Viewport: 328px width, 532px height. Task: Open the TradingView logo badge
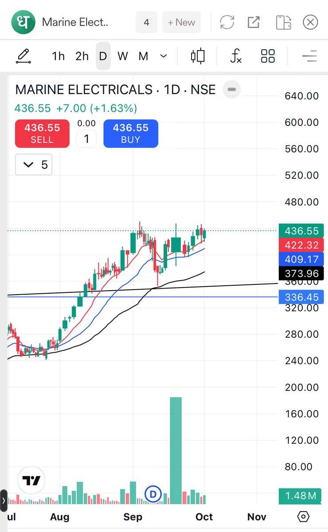(31, 480)
